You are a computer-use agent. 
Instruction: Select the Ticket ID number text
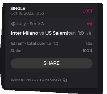coord(43,80)
